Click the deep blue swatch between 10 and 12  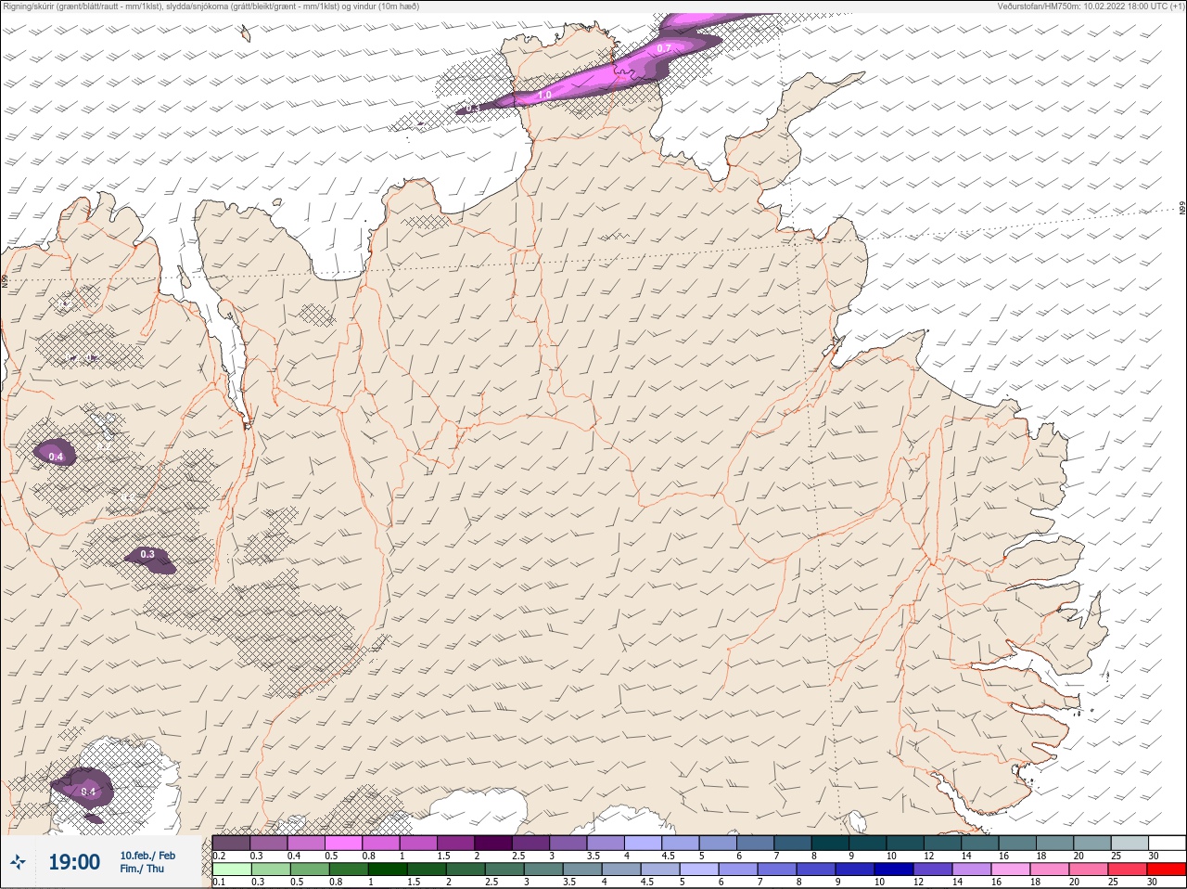[893, 870]
